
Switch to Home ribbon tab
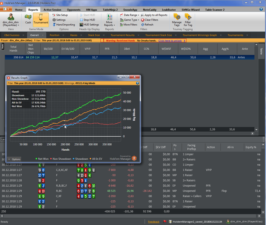click(x=19, y=9)
